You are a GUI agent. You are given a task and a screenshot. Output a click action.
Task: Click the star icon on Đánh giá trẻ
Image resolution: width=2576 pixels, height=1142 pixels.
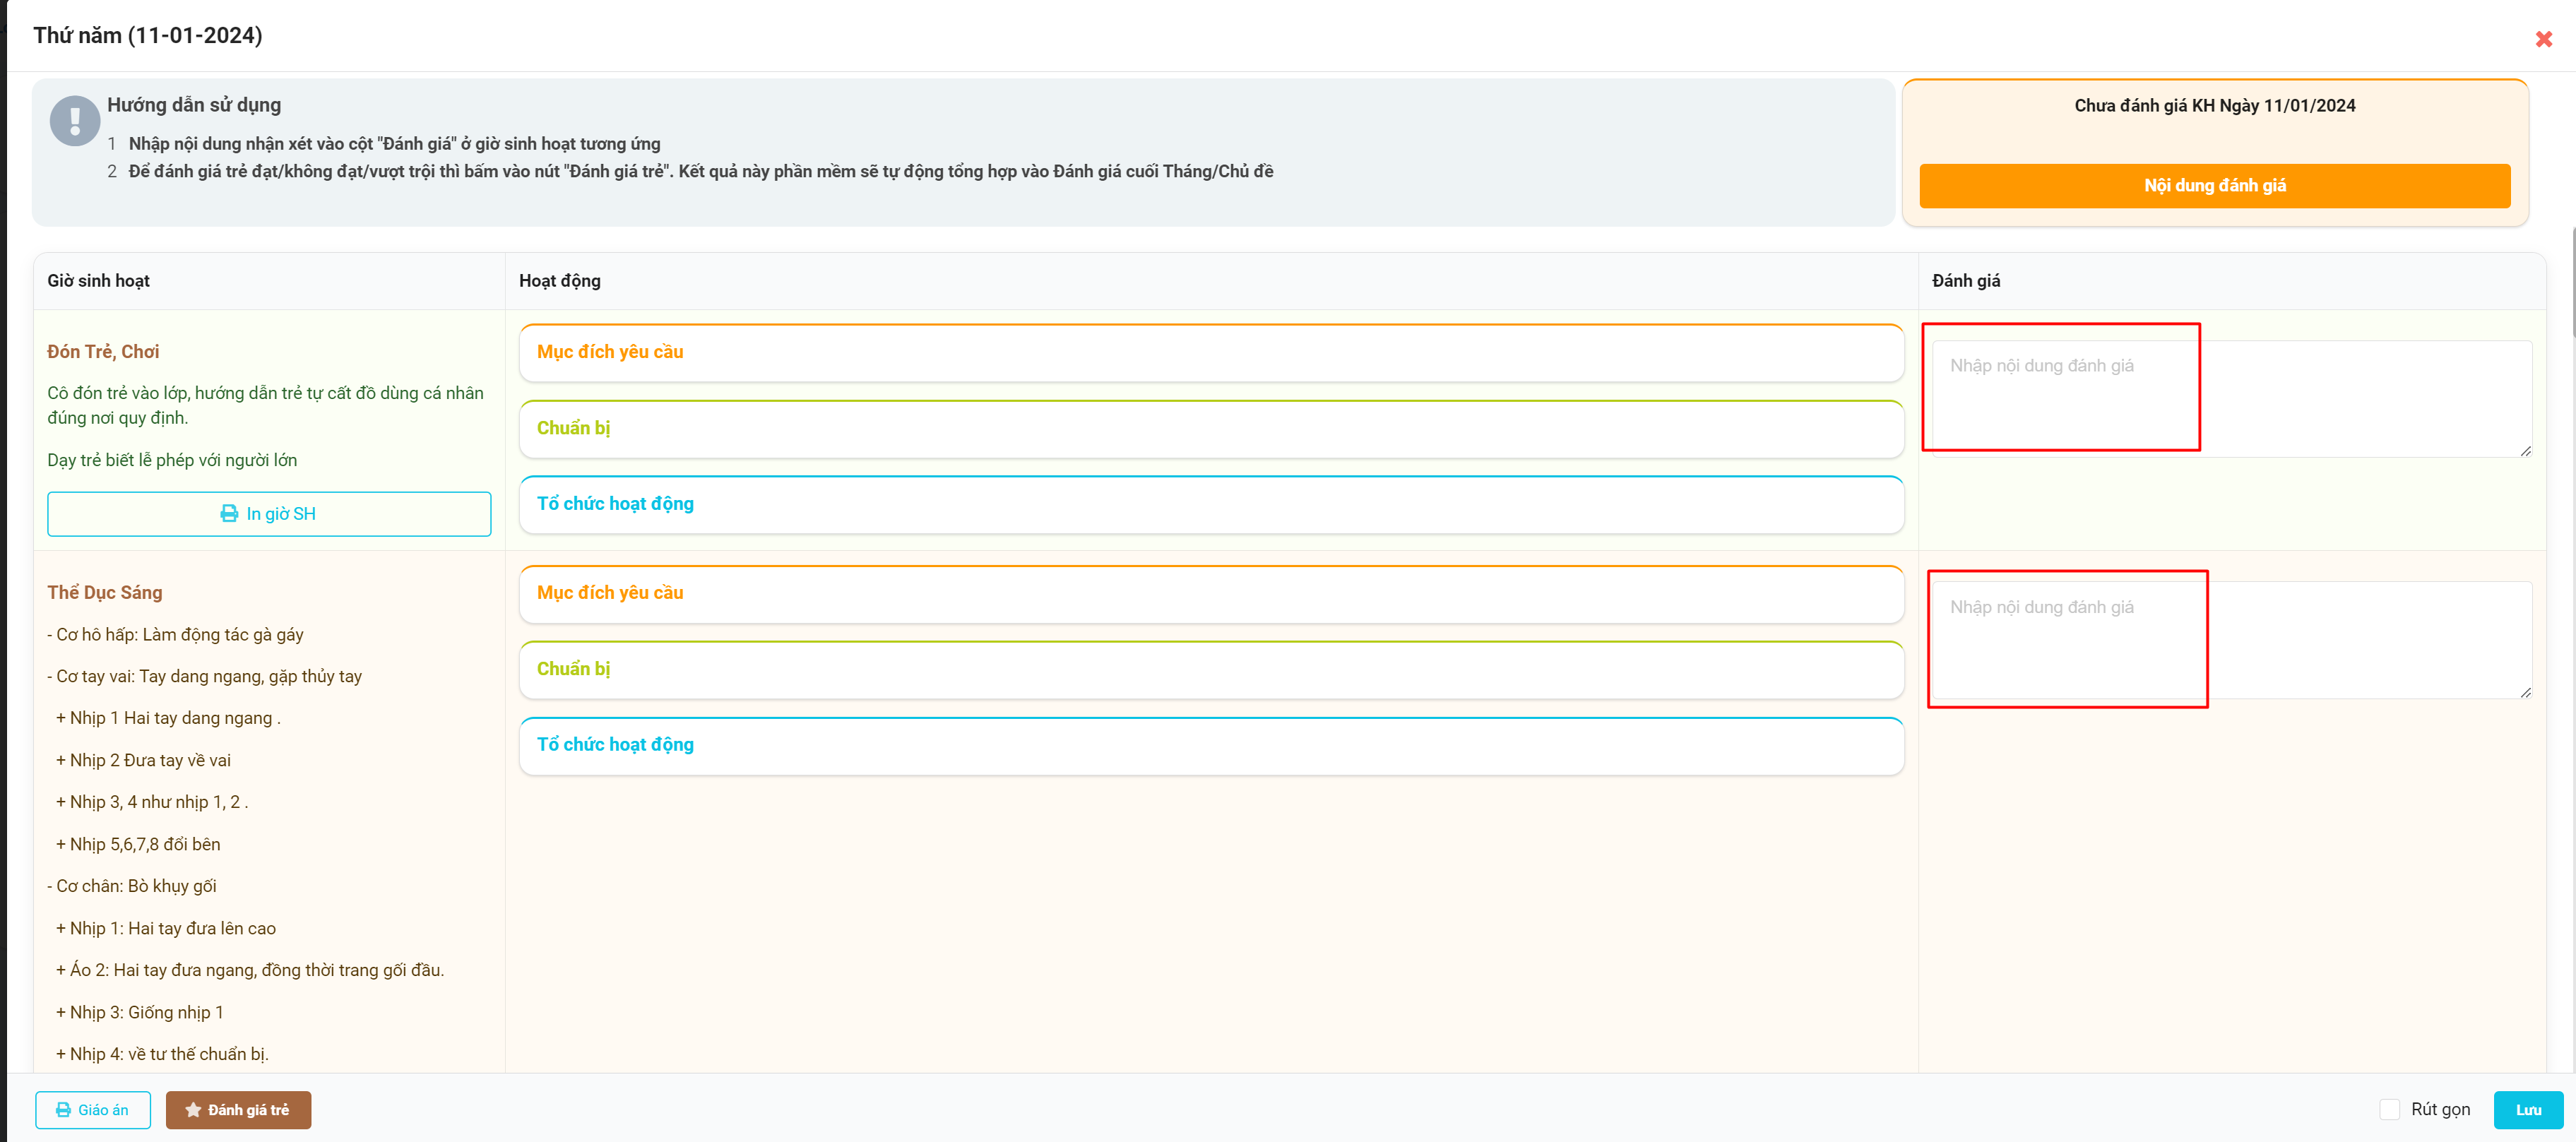(193, 1110)
